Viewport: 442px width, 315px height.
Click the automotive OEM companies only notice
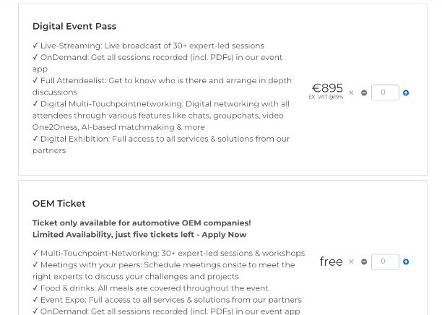click(142, 223)
